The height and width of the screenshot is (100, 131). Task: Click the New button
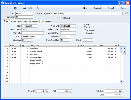point(85,8)
